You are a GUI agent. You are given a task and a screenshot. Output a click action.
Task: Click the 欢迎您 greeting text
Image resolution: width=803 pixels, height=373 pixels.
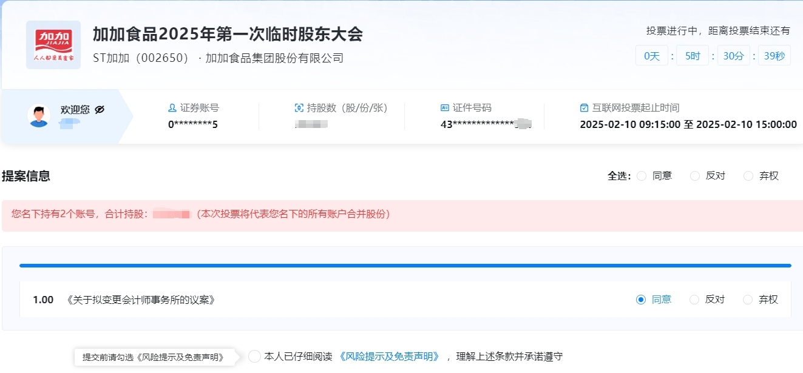(75, 110)
